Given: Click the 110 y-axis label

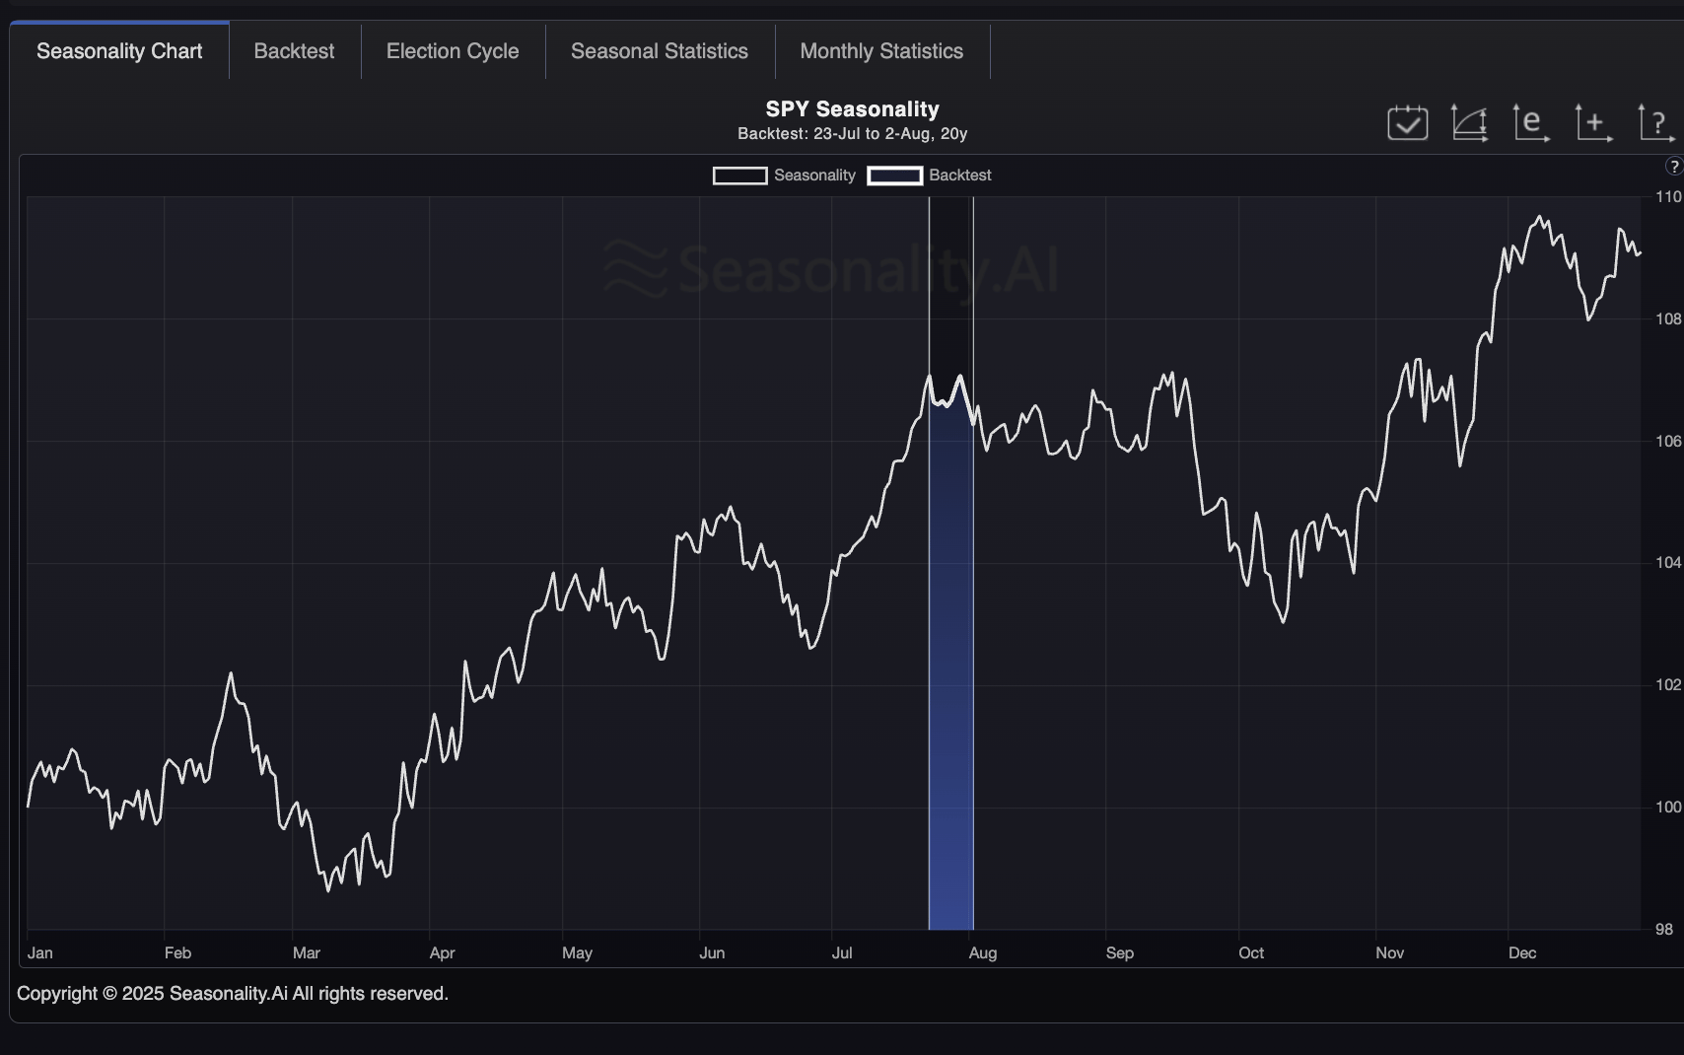Looking at the screenshot, I should [x=1669, y=197].
